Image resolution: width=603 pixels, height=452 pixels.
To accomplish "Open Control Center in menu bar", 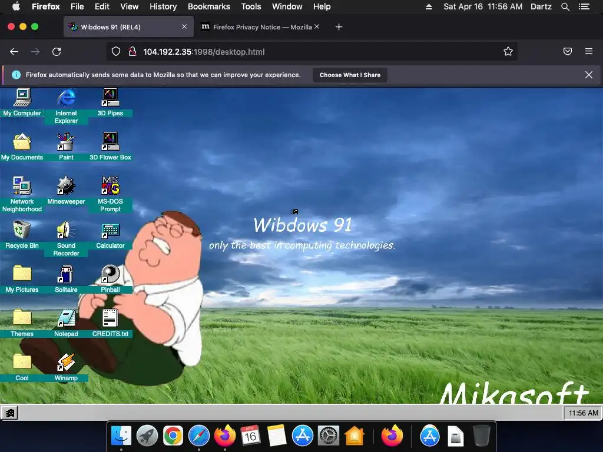I will (x=584, y=6).
